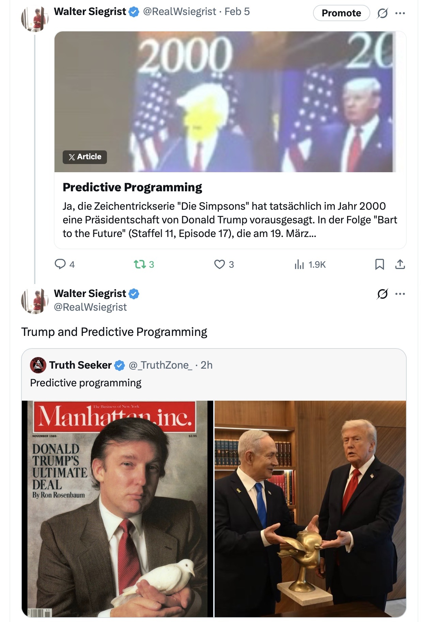Open the Predictive Programming article card title

click(132, 187)
